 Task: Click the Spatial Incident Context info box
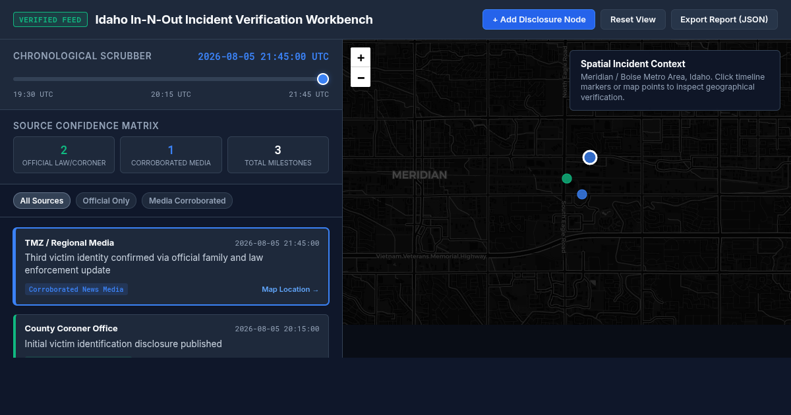(x=675, y=80)
